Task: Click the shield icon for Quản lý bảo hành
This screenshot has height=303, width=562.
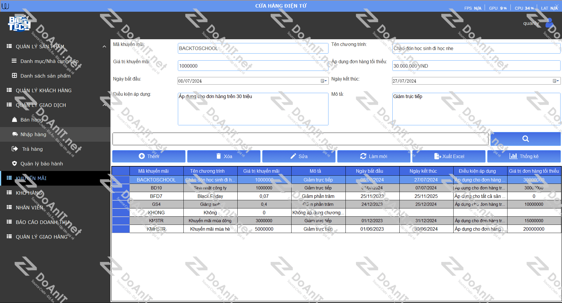Action: tap(14, 163)
